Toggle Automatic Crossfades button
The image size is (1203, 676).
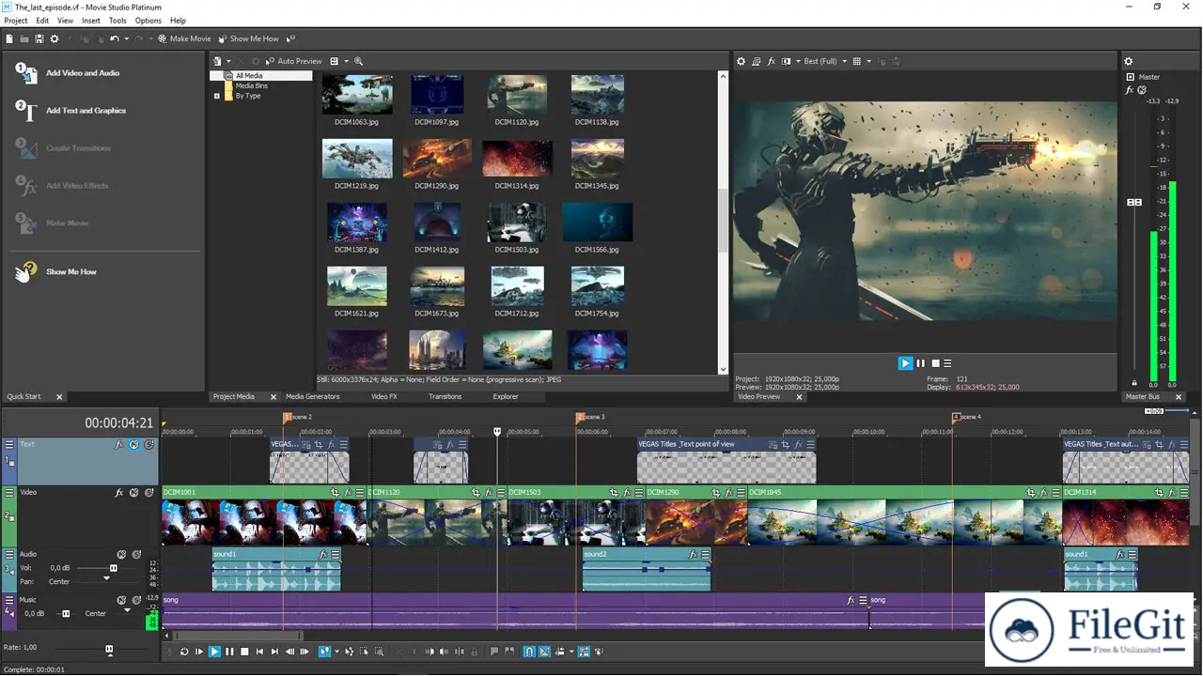pos(544,652)
